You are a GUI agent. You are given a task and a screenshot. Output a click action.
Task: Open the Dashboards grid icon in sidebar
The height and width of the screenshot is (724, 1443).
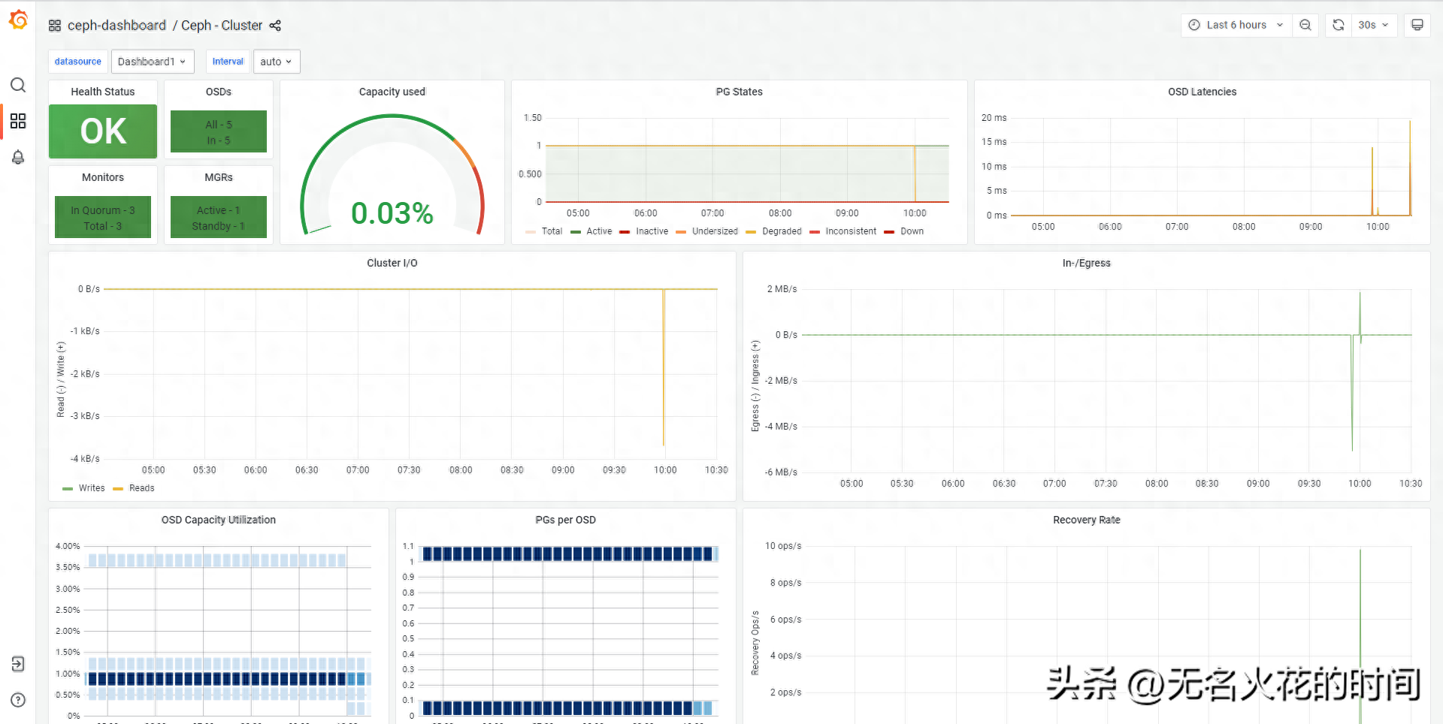(18, 121)
